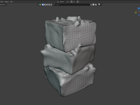Image resolution: width=140 pixels, height=105 pixels.
Task: Open the display layout settings dropdown
Action: [x=96, y=5]
